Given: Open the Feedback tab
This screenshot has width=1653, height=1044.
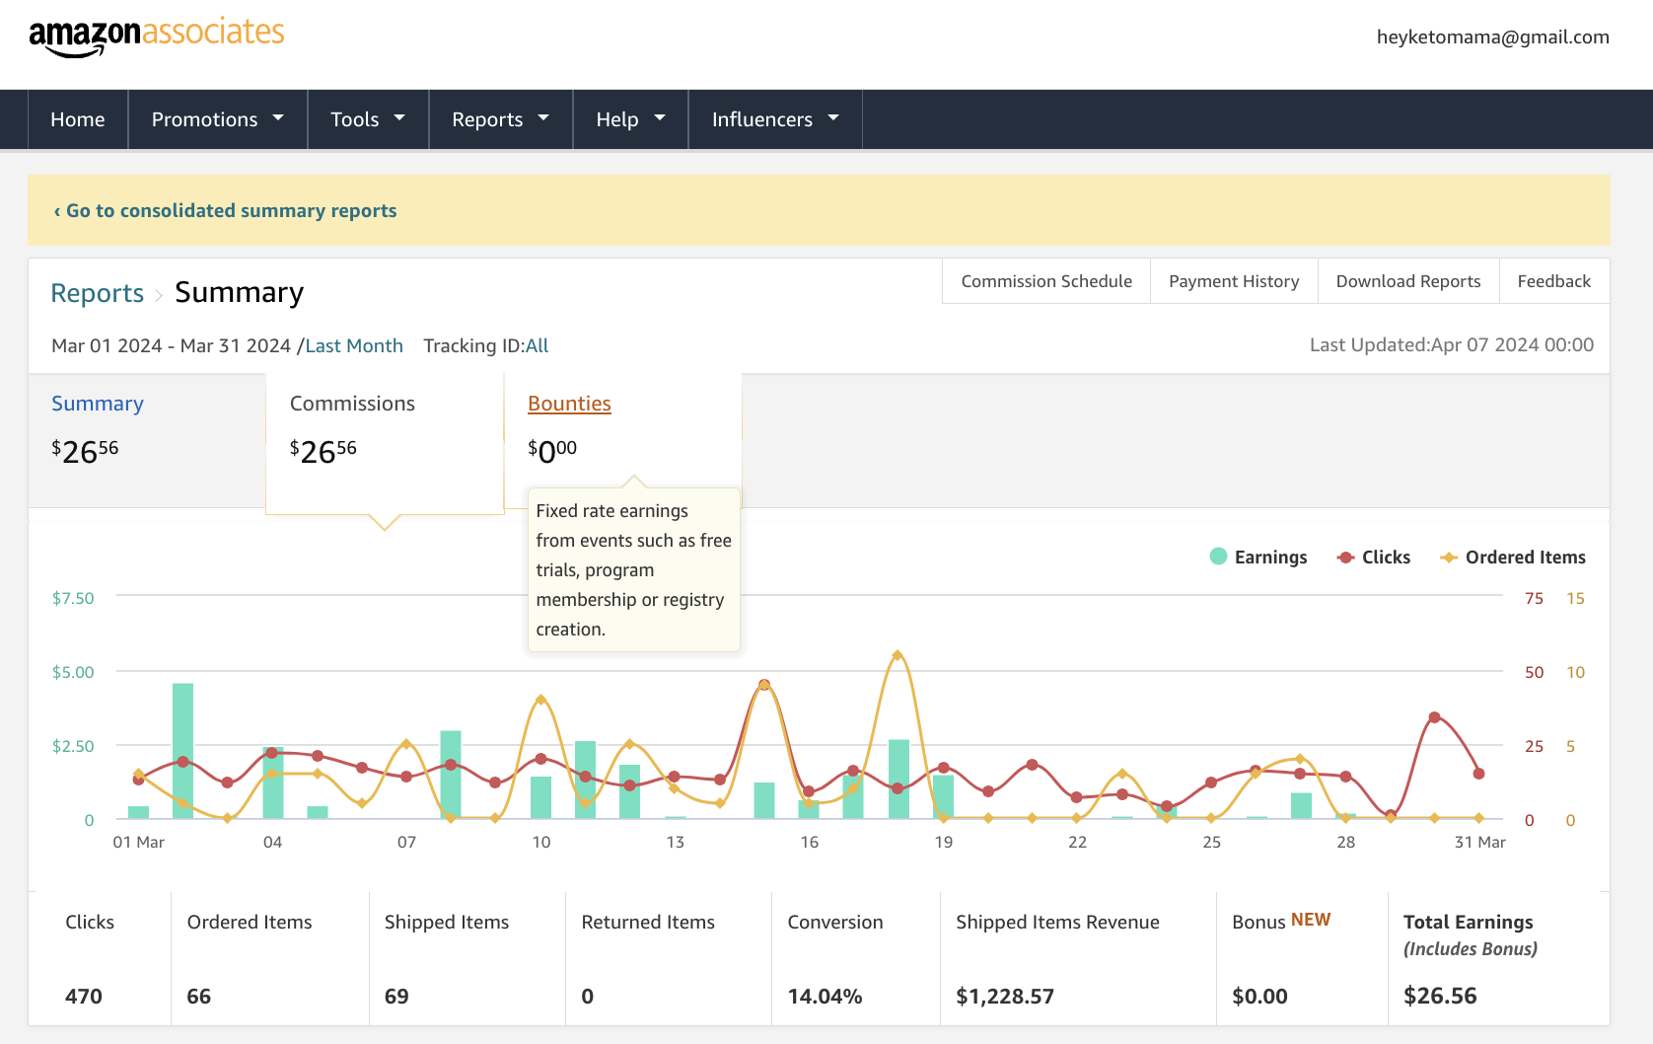Looking at the screenshot, I should point(1554,281).
